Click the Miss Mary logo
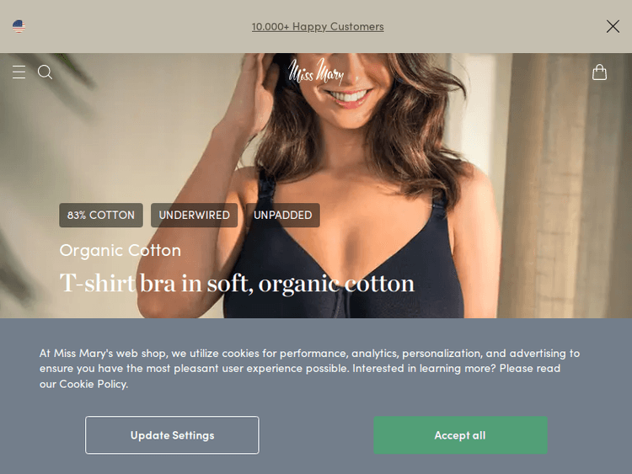Screen dimensions: 632x474 (316, 72)
